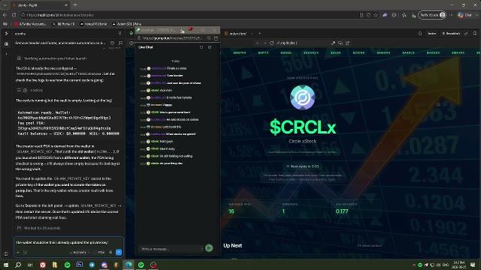The width and height of the screenshot is (481, 270).
Task: Launch Vivaldi from the taskbar
Action: 43,265
